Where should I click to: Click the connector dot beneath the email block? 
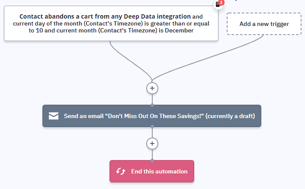[x=152, y=127]
